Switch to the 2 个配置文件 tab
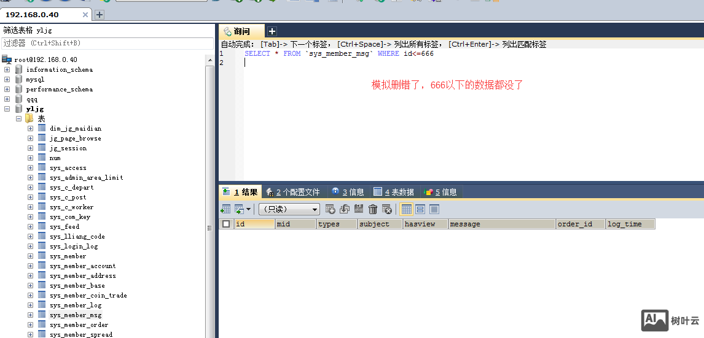The width and height of the screenshot is (704, 338). click(293, 192)
